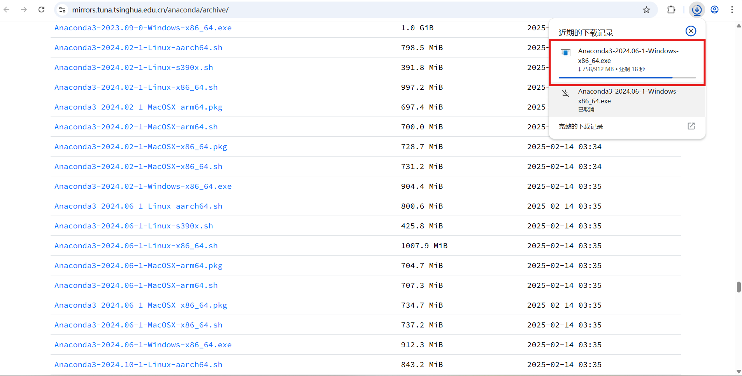
Task: Go forward using the browser forward arrow
Action: (24, 10)
